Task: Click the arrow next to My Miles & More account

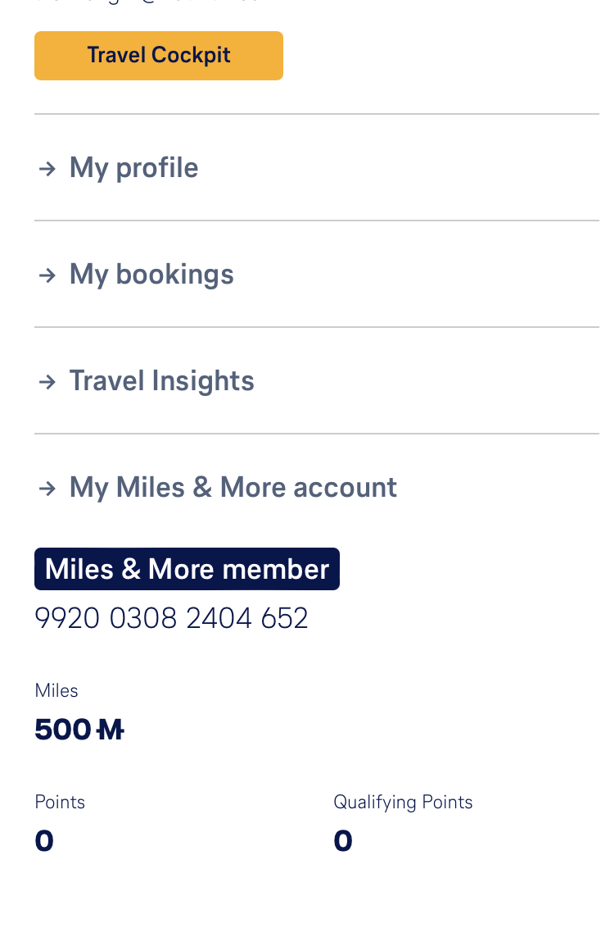Action: (47, 489)
